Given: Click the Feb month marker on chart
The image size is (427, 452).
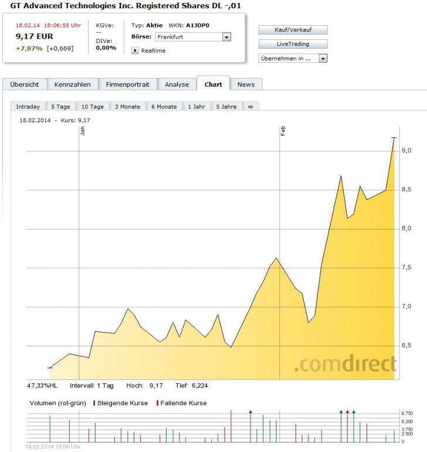Looking at the screenshot, I should (283, 131).
